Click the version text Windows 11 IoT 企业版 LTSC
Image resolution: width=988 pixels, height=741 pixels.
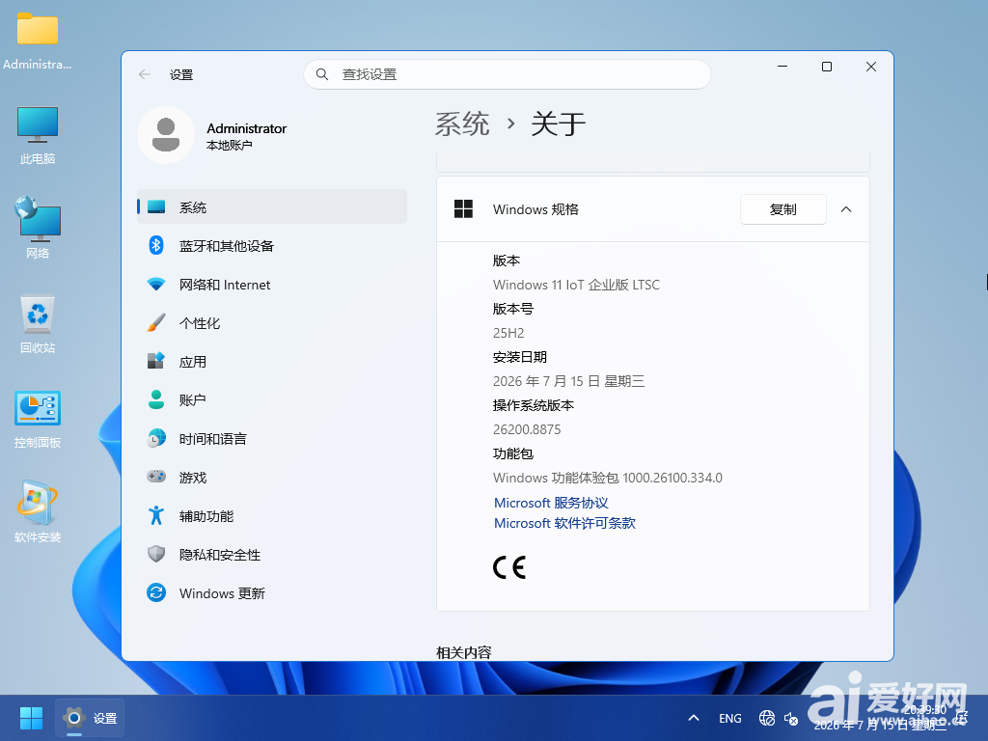point(576,285)
